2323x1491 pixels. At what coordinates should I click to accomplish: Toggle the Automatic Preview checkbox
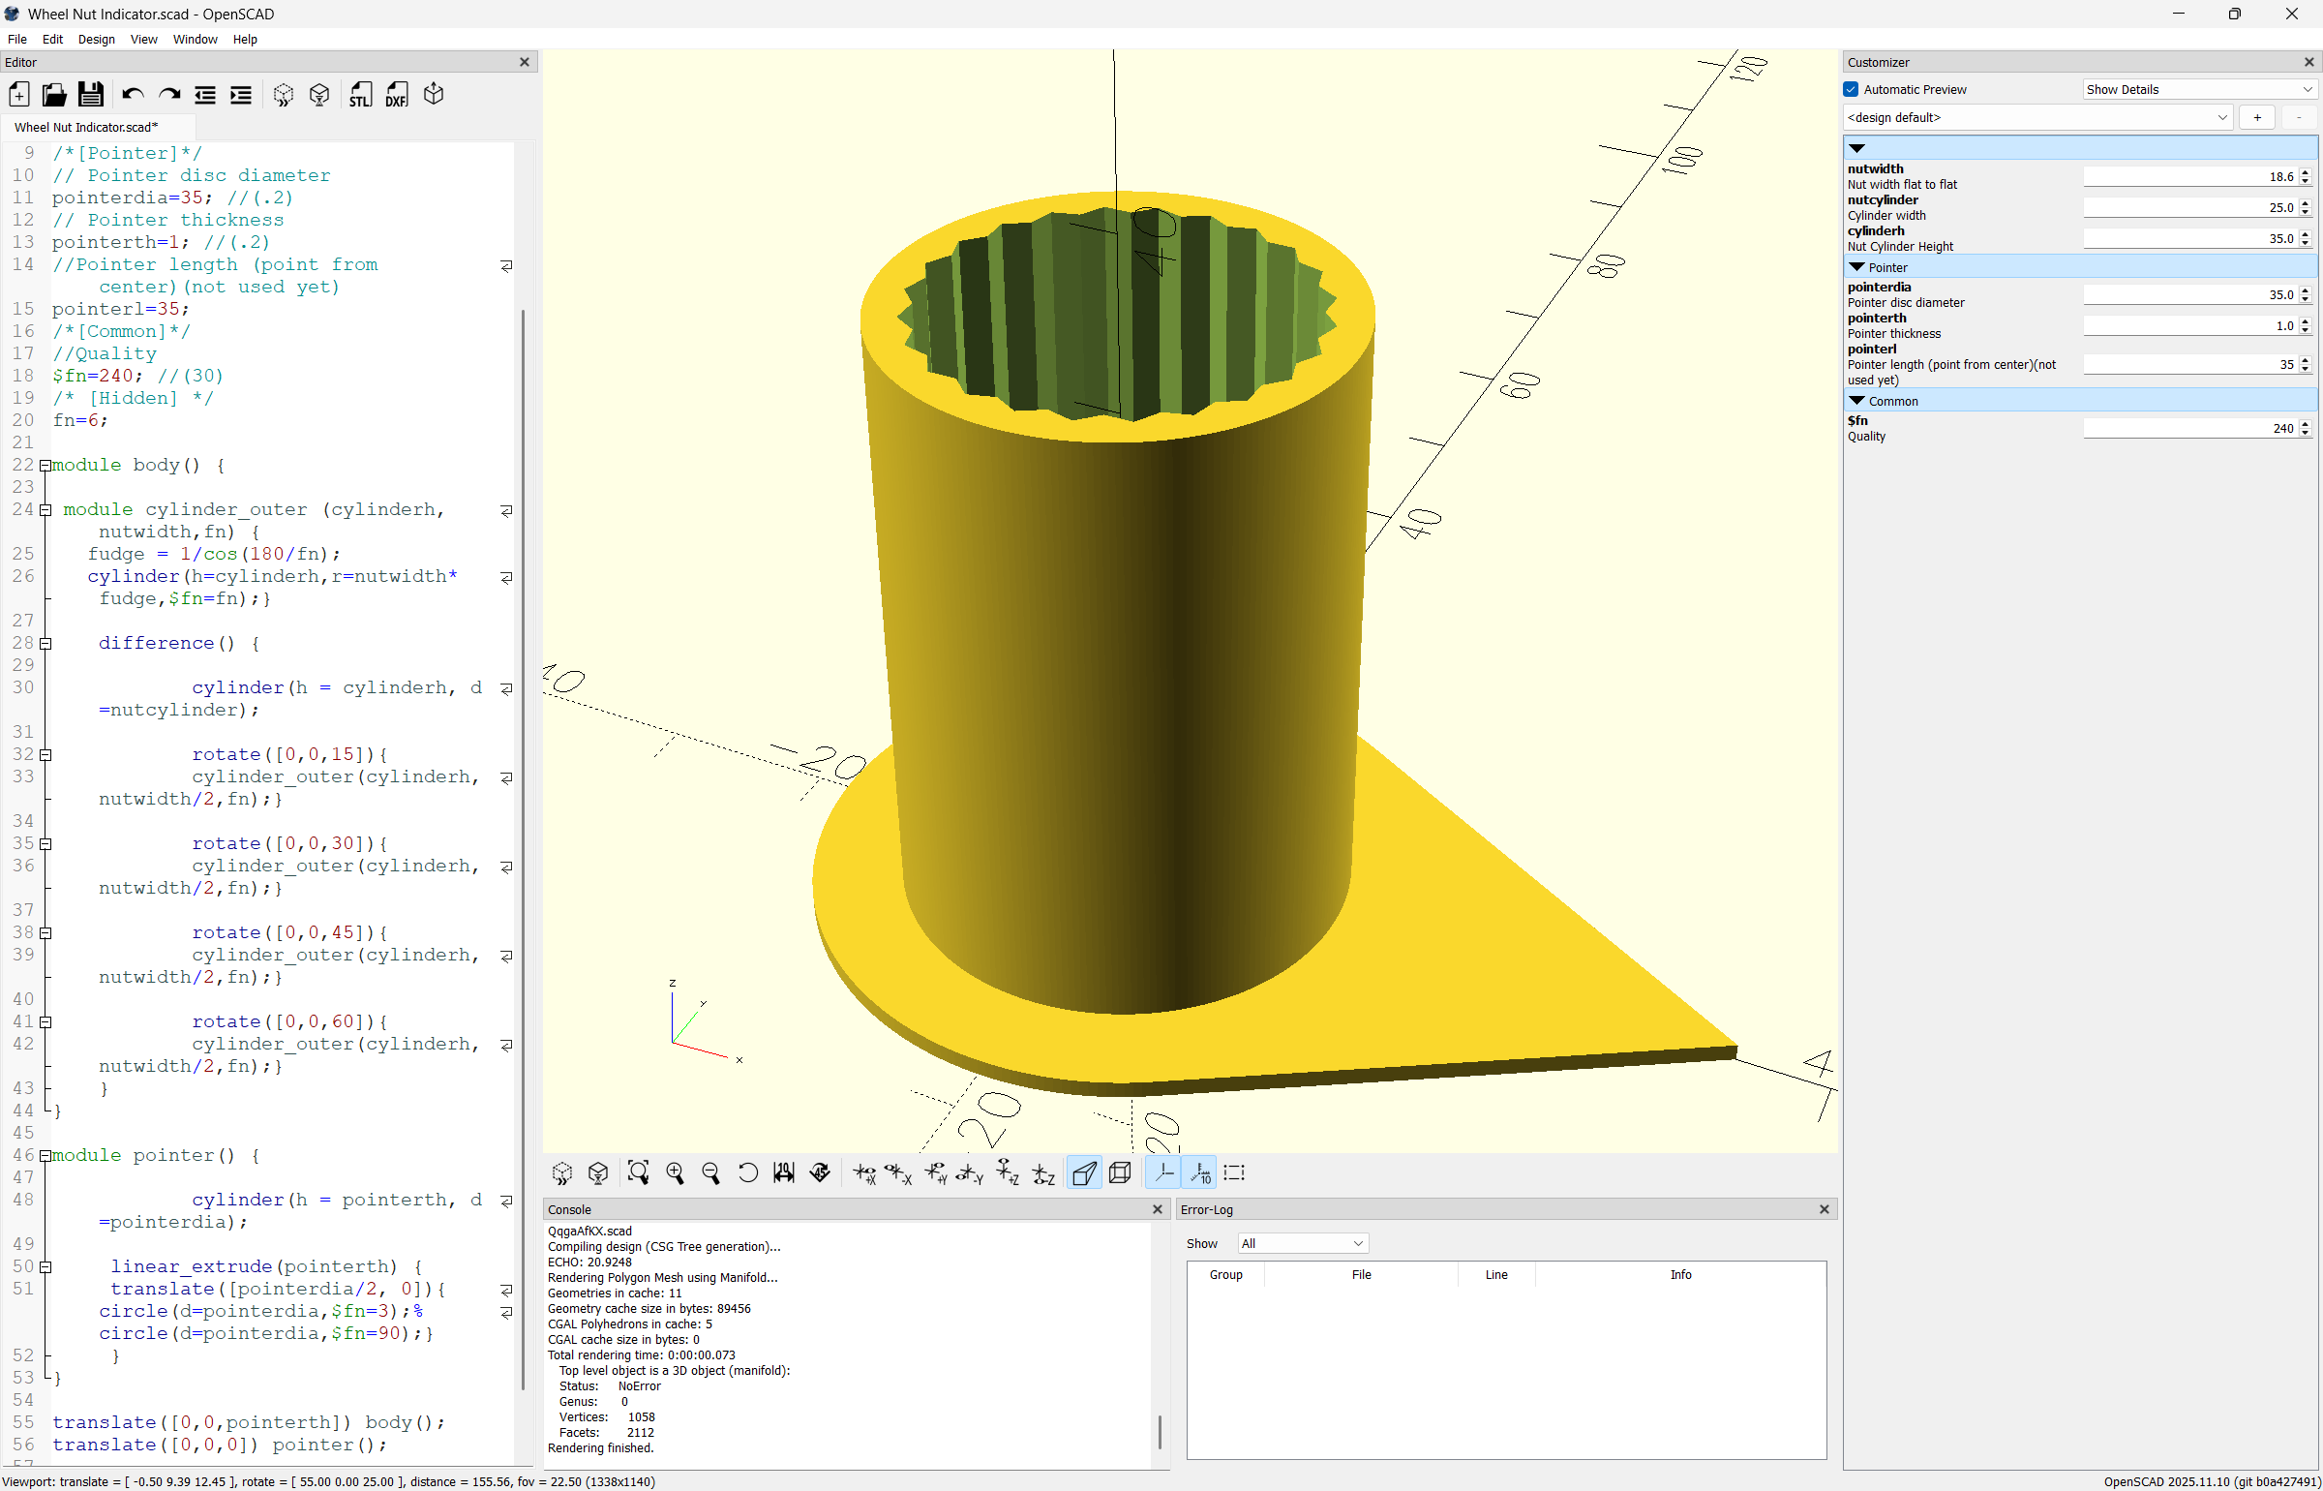click(x=1852, y=89)
